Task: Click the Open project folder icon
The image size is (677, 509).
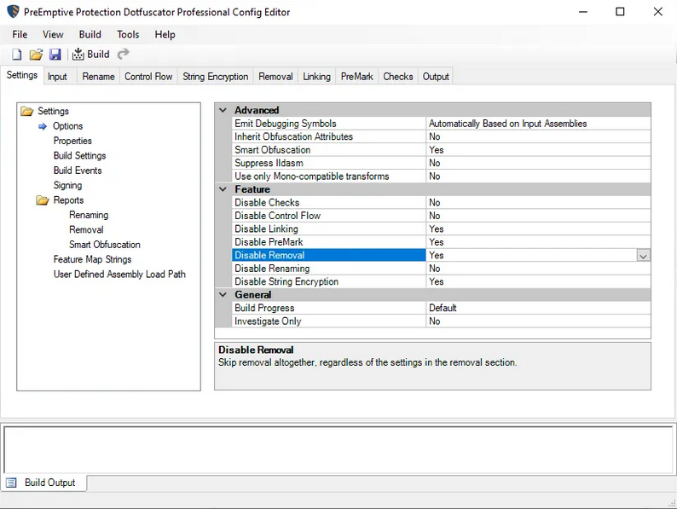Action: 36,55
